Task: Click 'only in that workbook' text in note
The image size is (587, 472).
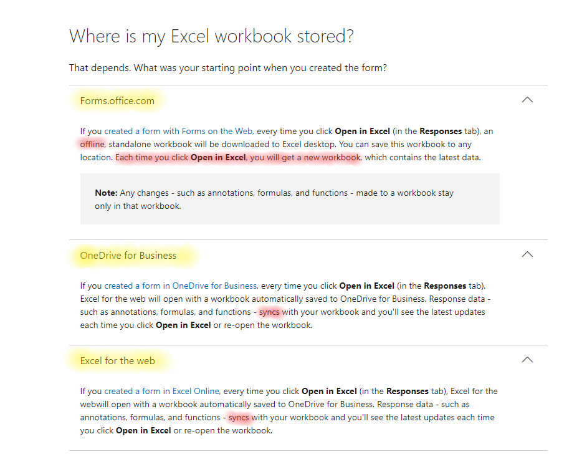Action: click(x=138, y=206)
